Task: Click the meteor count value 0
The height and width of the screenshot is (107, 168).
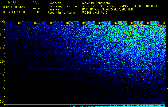Action: 38,12
